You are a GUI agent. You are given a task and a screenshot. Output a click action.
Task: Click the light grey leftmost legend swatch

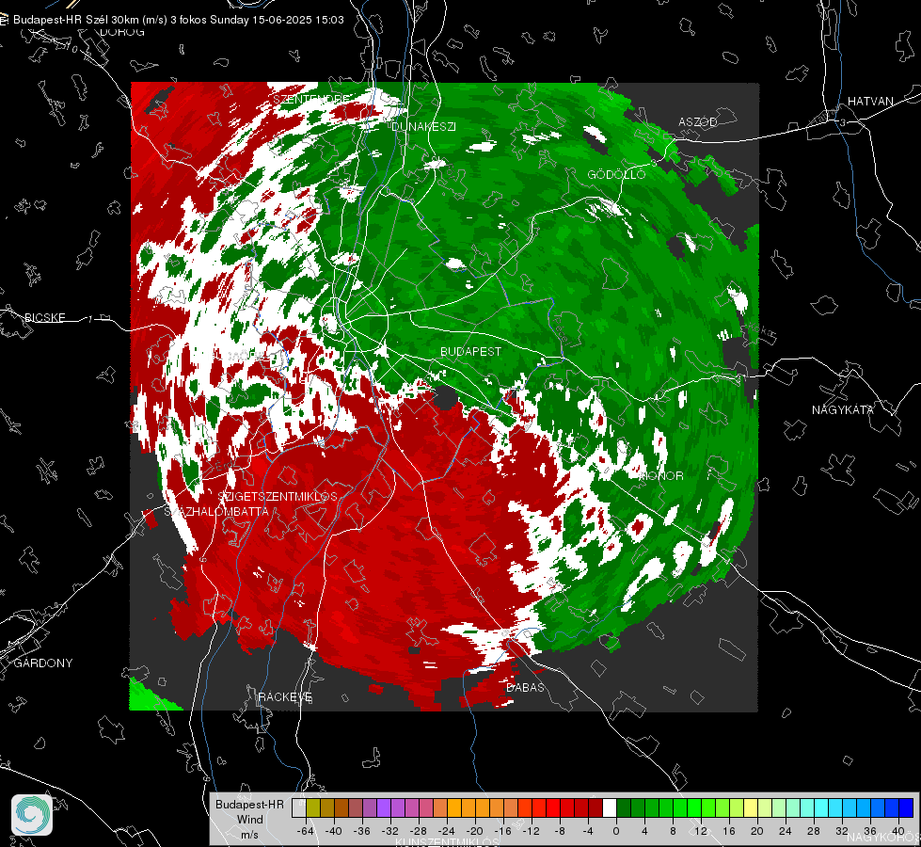(299, 808)
